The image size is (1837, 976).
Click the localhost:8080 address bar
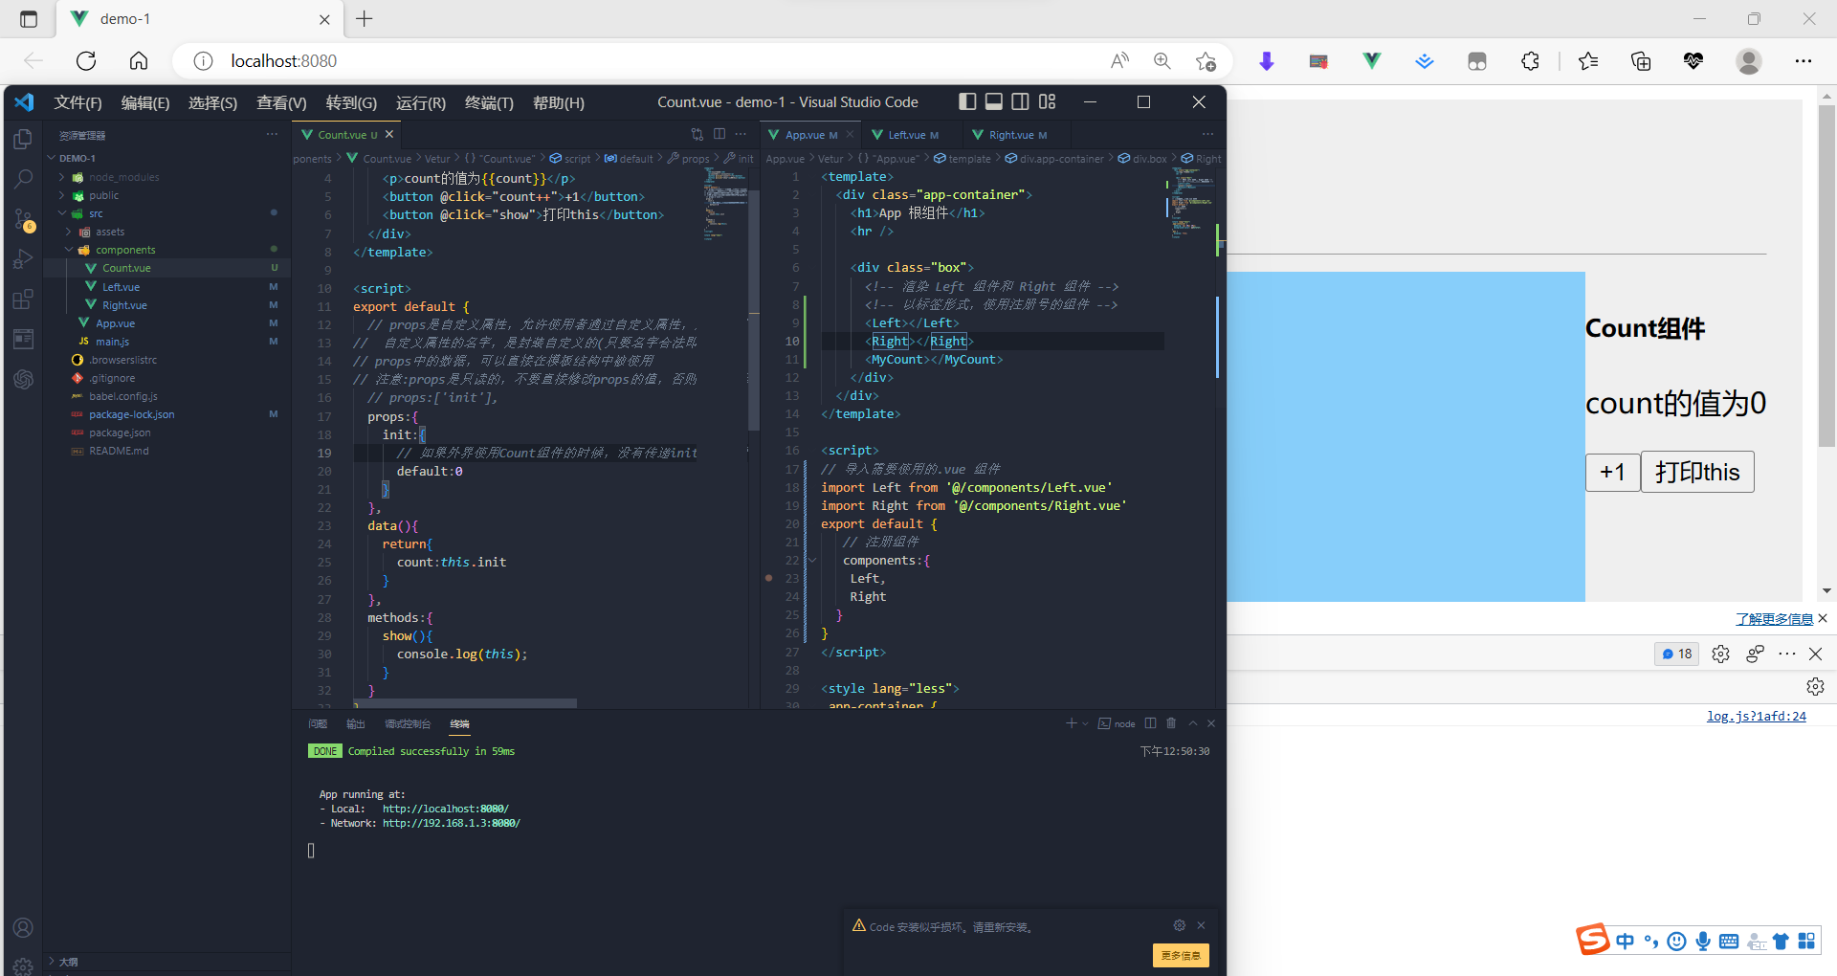coord(281,60)
